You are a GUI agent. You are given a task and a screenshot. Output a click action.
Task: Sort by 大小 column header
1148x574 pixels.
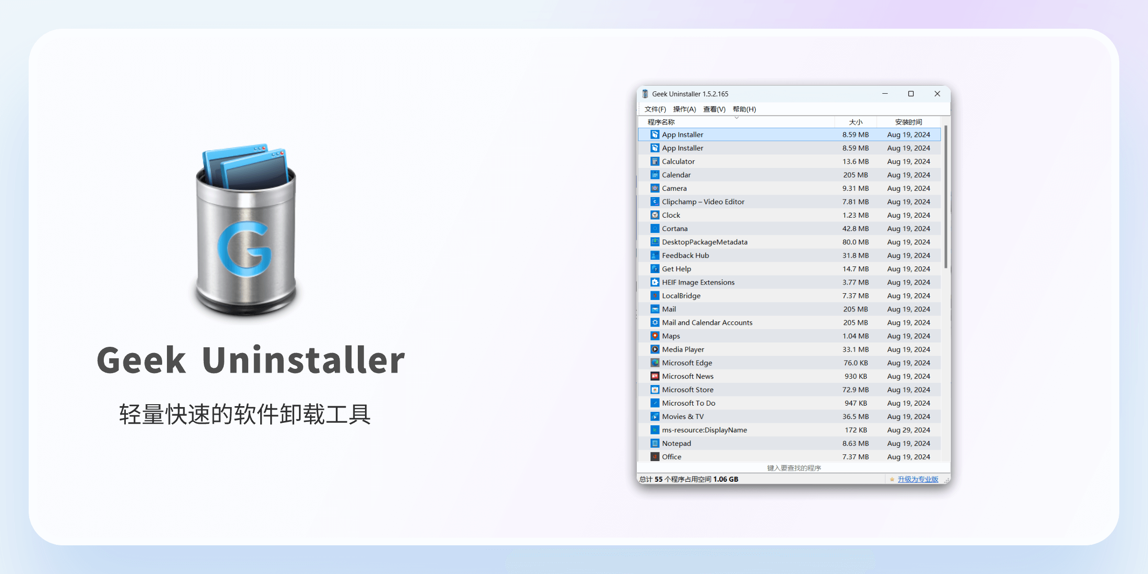pyautogui.click(x=856, y=122)
